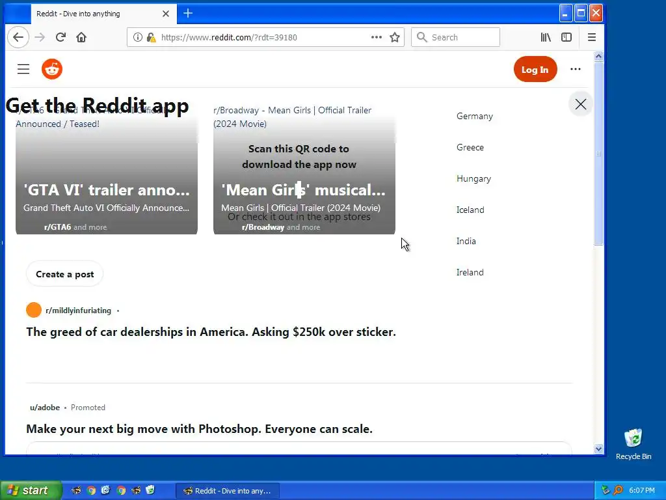Click the scrollbar up arrow
Image resolution: width=666 pixels, height=500 pixels.
coord(598,57)
